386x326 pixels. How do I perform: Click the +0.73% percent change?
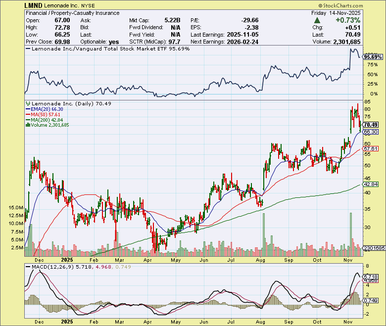click(x=348, y=20)
